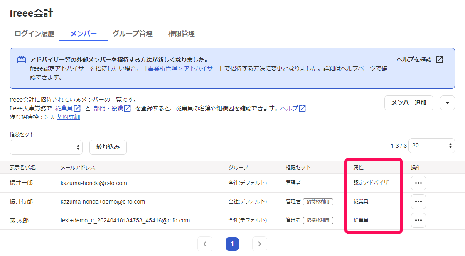Open the 契約詳細 link

(x=68, y=117)
